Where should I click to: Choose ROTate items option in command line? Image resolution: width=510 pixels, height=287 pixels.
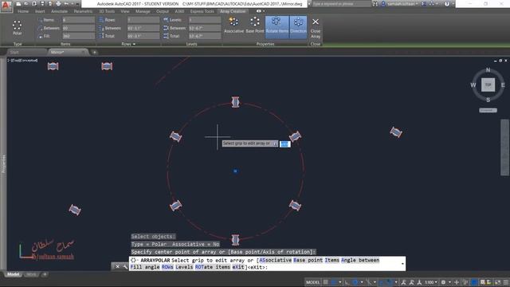(213, 267)
